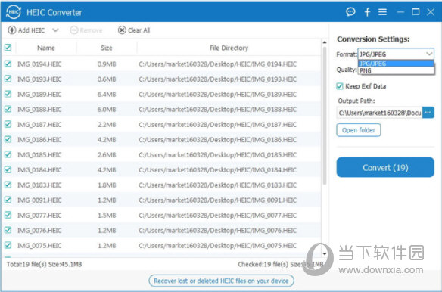
Task: Uncheck IMG_0183.HEIC checkbox
Action: click(8, 185)
